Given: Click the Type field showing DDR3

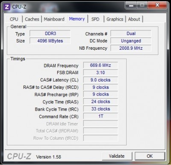Looking at the screenshot, I should click(50, 33).
